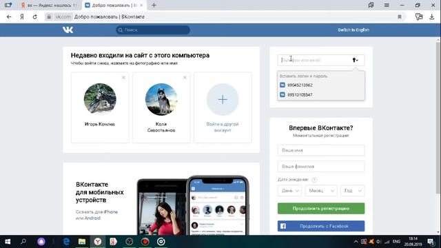This screenshot has width=441, height=248.
Task: Click the active Yandex Browser taskbar icon
Action: coord(98,242)
